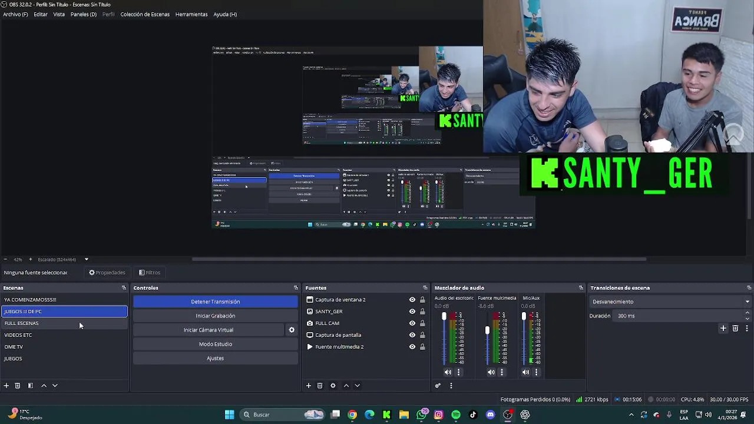The height and width of the screenshot is (424, 754).
Task: Move the selected scene up
Action: (44, 386)
